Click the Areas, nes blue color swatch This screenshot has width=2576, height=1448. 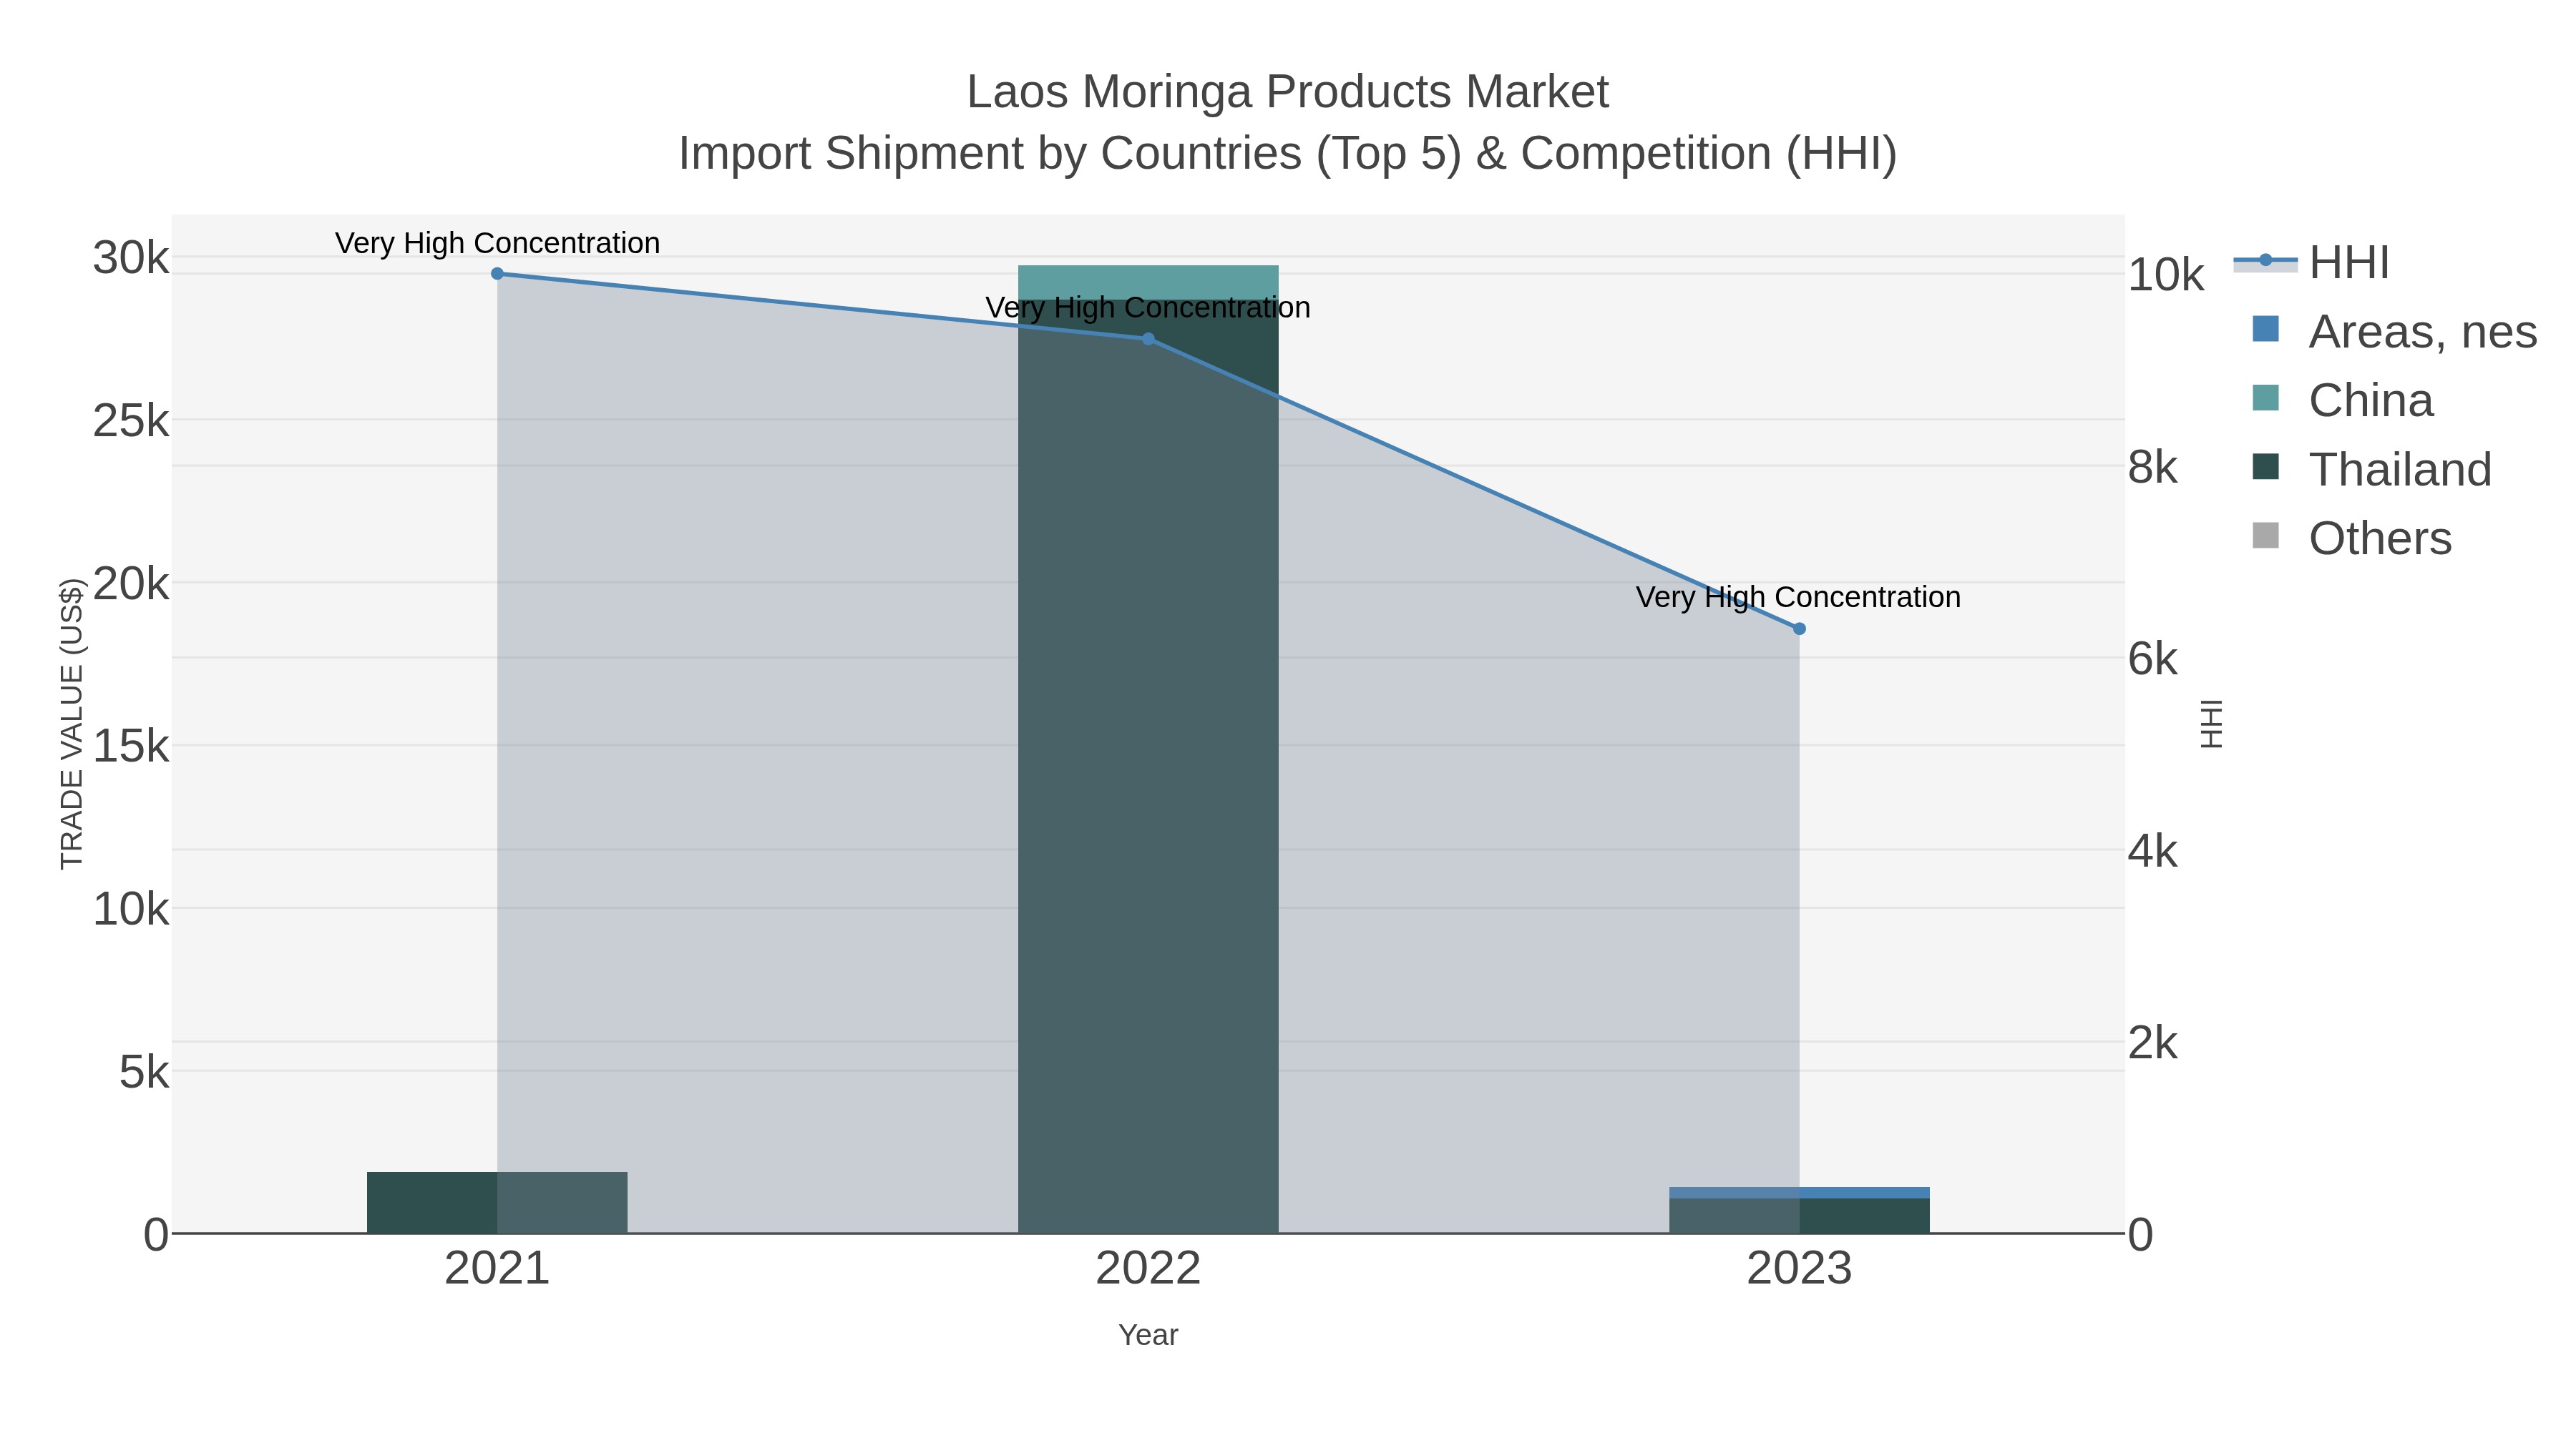[x=2266, y=329]
